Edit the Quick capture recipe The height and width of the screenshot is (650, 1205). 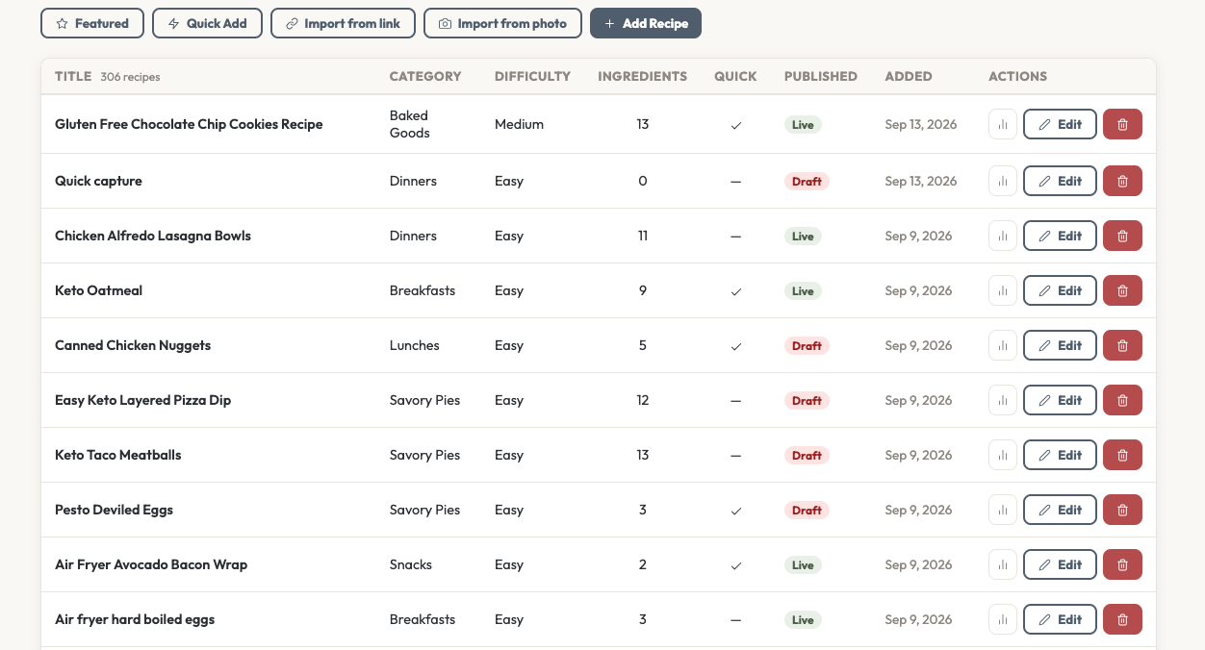pyautogui.click(x=1060, y=181)
